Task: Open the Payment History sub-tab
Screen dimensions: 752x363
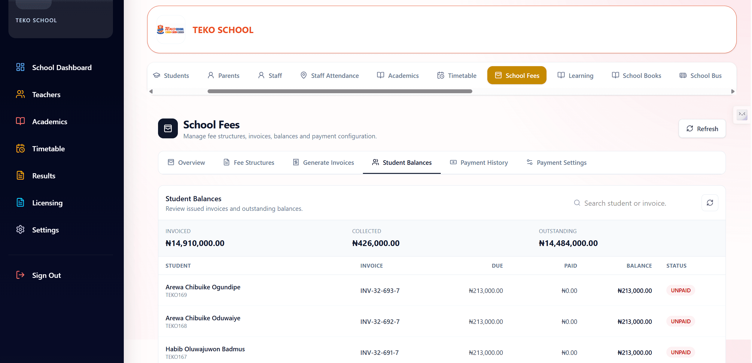Action: click(x=479, y=163)
